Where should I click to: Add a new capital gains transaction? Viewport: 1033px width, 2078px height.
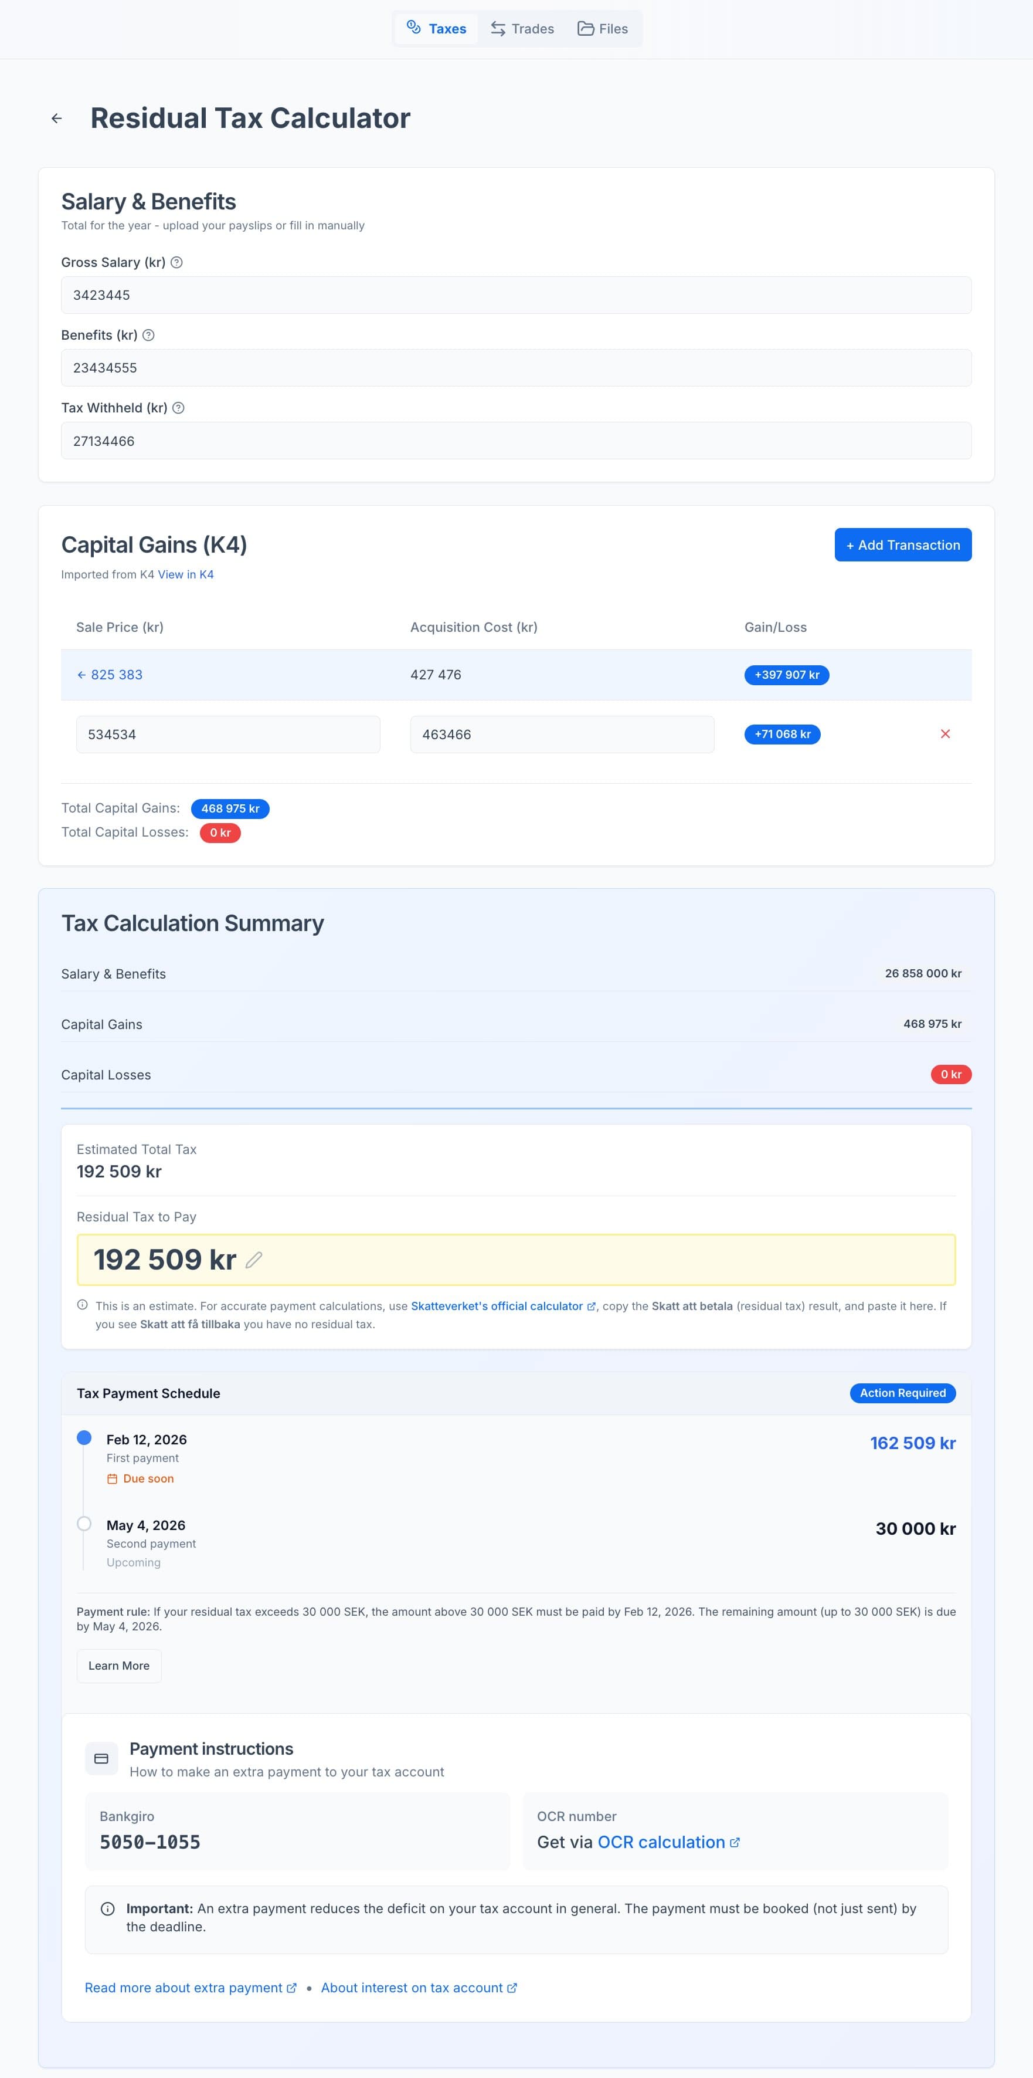point(902,546)
